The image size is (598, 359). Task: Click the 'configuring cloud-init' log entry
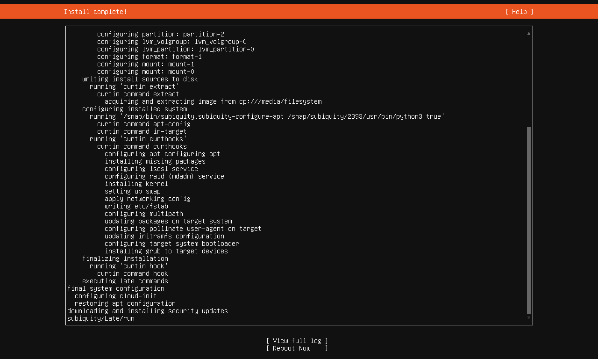click(116, 296)
